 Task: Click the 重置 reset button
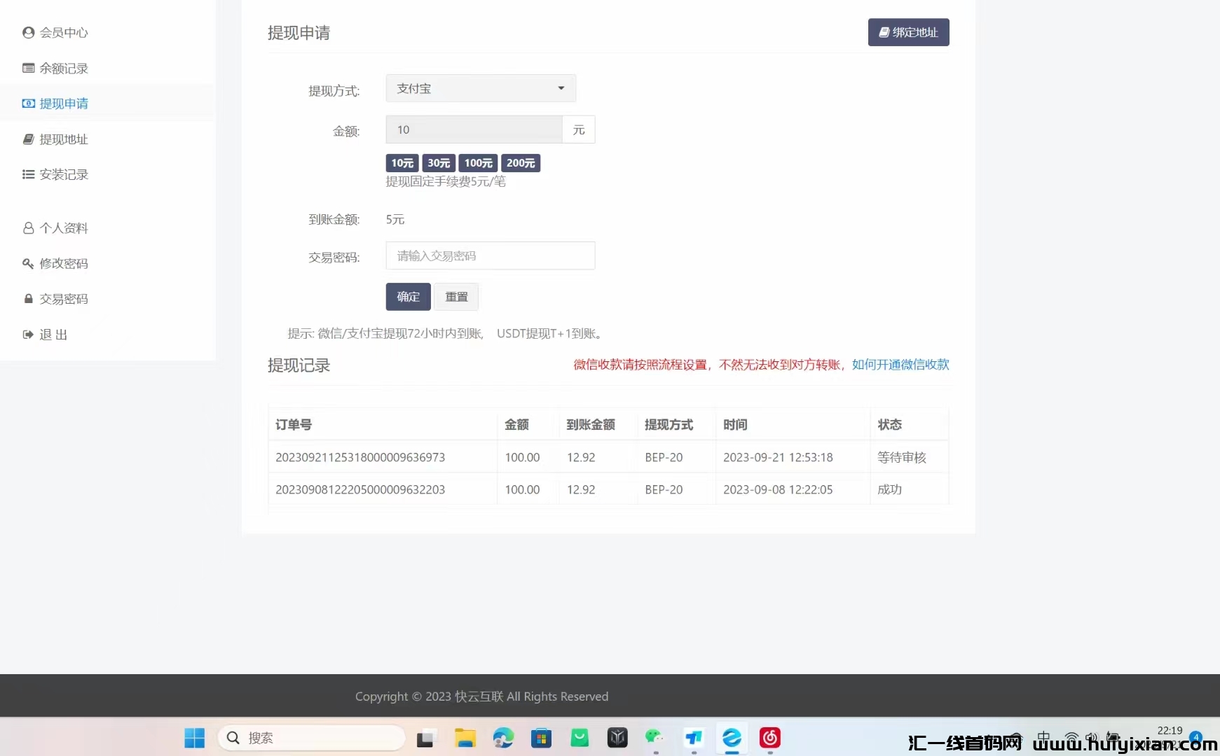pos(456,297)
